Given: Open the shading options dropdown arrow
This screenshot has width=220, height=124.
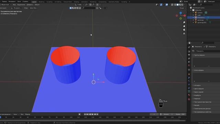Looking at the screenshot, I should click(x=185, y=4).
